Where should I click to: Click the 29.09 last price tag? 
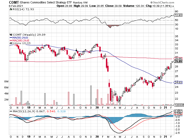178,61
